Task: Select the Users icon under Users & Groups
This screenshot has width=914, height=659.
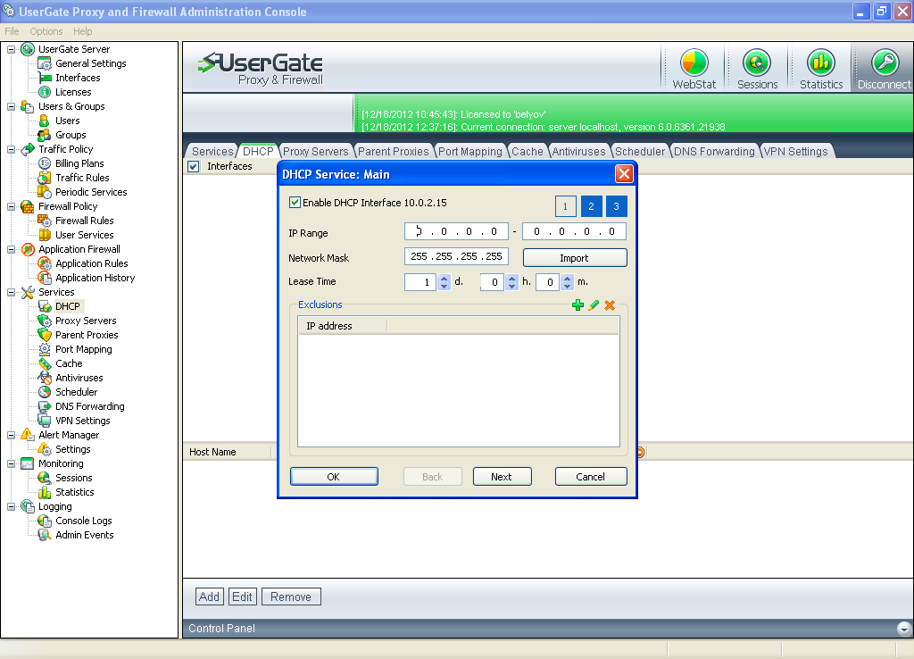Action: [x=45, y=121]
